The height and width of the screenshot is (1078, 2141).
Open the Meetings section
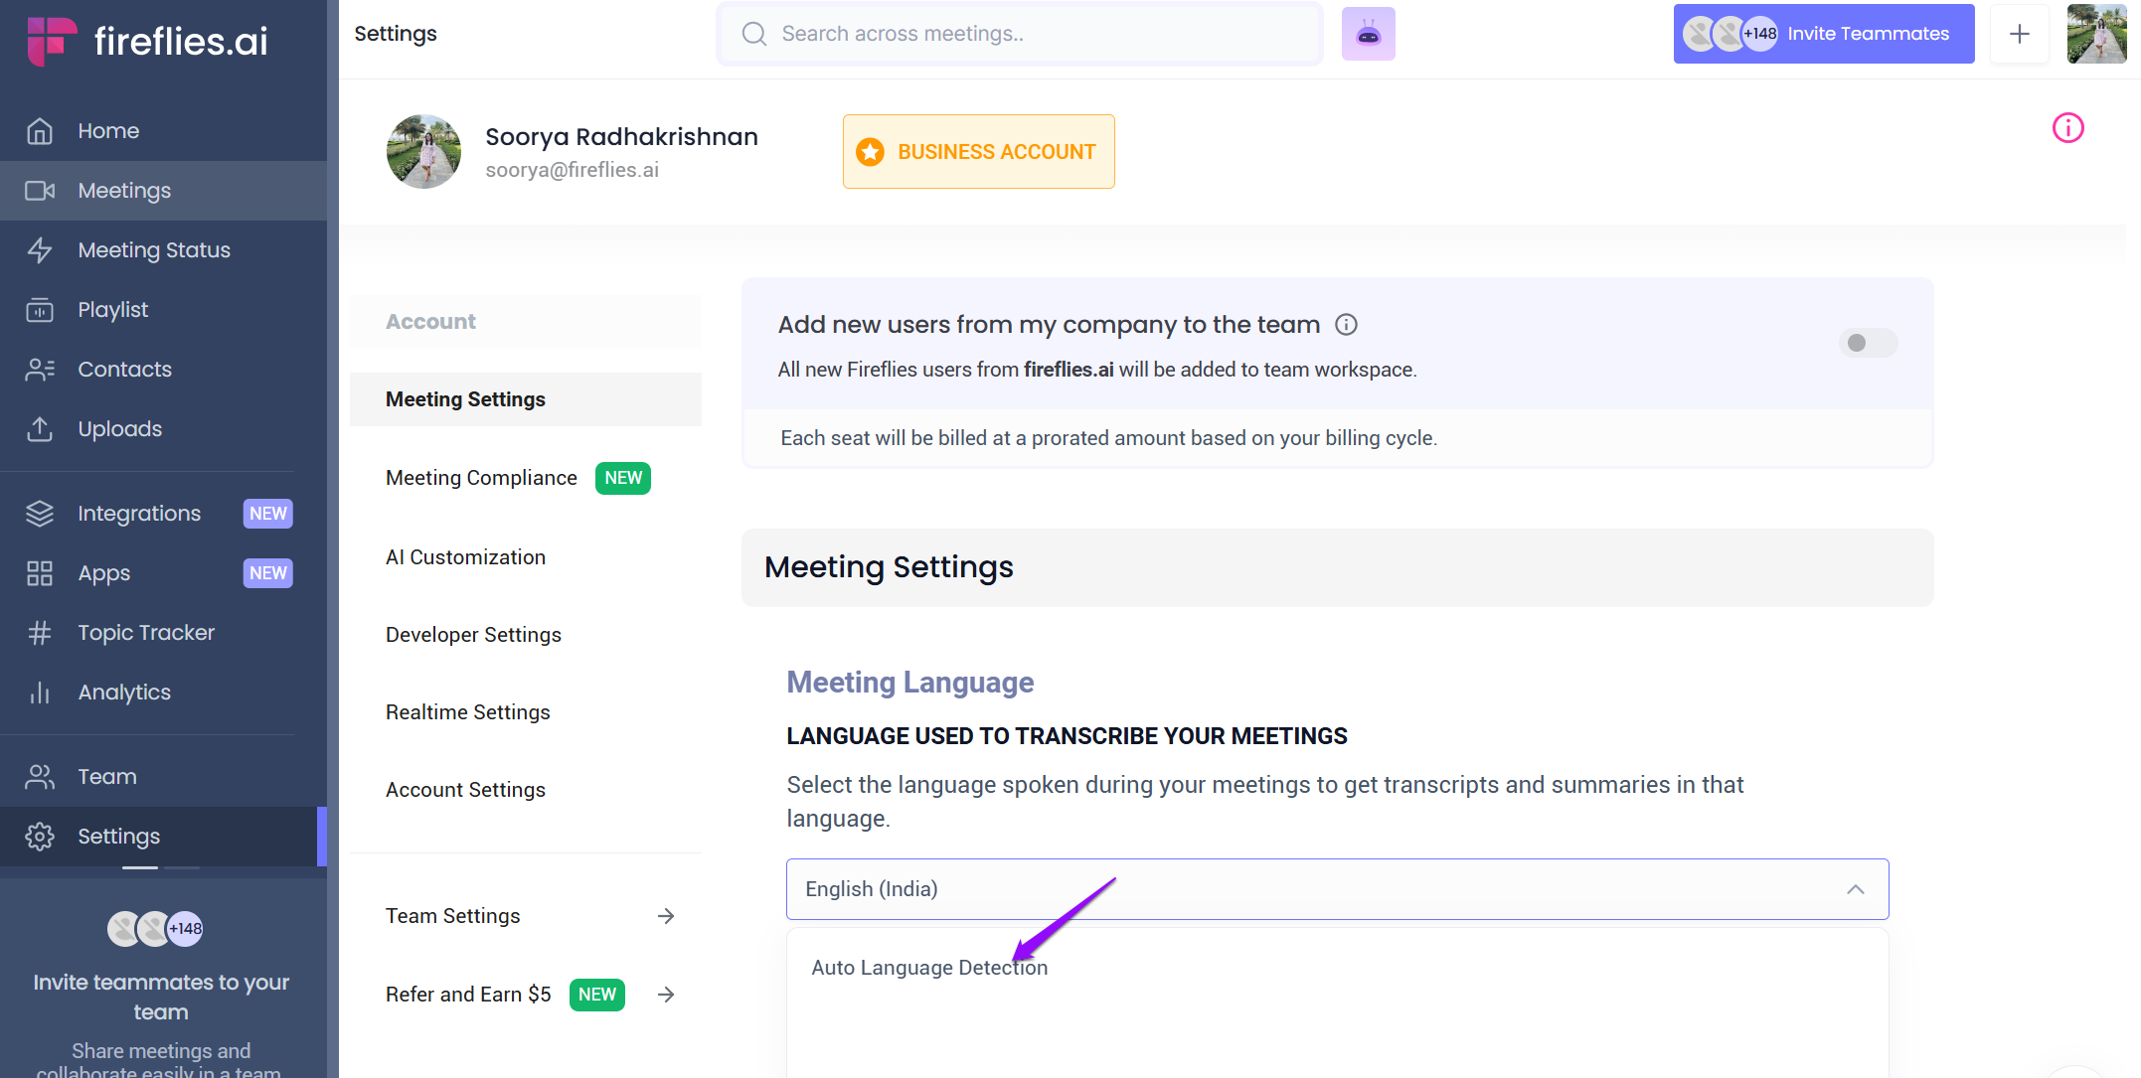click(x=122, y=190)
